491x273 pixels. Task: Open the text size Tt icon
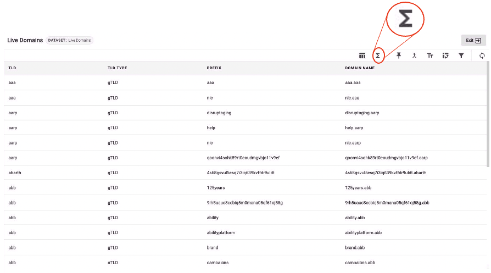(x=430, y=55)
